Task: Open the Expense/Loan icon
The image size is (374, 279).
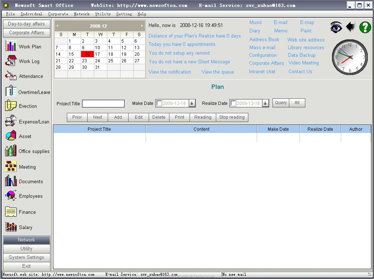Action: click(11, 121)
